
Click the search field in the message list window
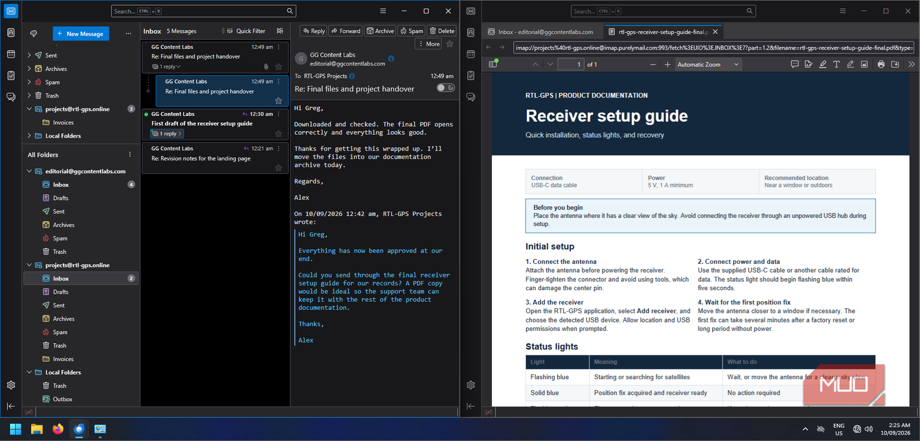[204, 11]
